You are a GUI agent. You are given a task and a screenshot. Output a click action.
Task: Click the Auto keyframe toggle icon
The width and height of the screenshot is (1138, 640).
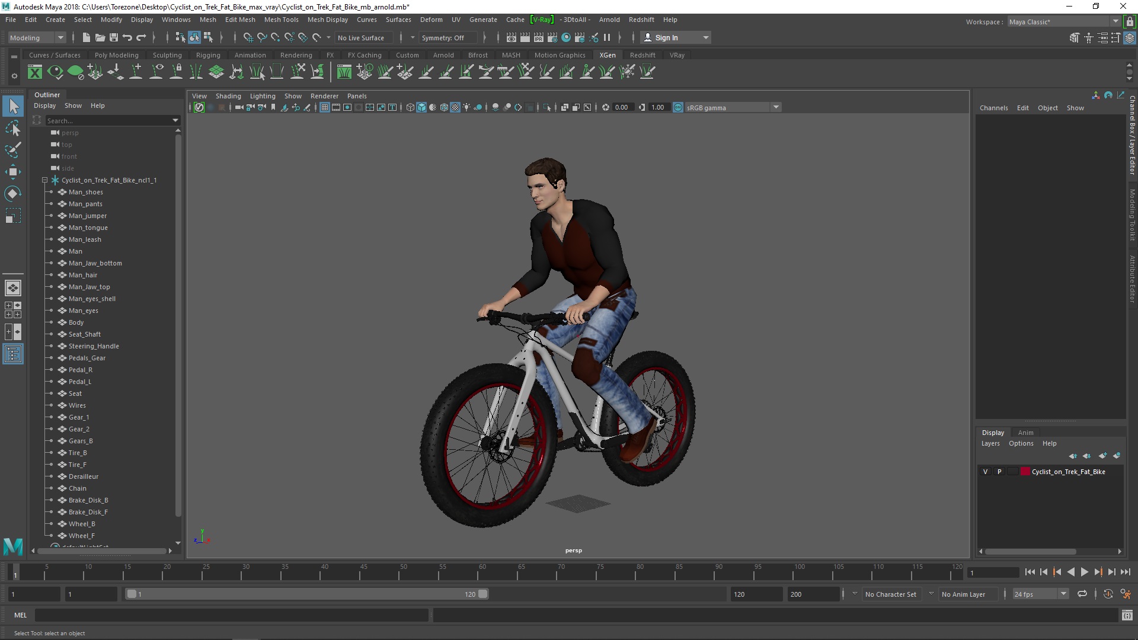click(1108, 594)
